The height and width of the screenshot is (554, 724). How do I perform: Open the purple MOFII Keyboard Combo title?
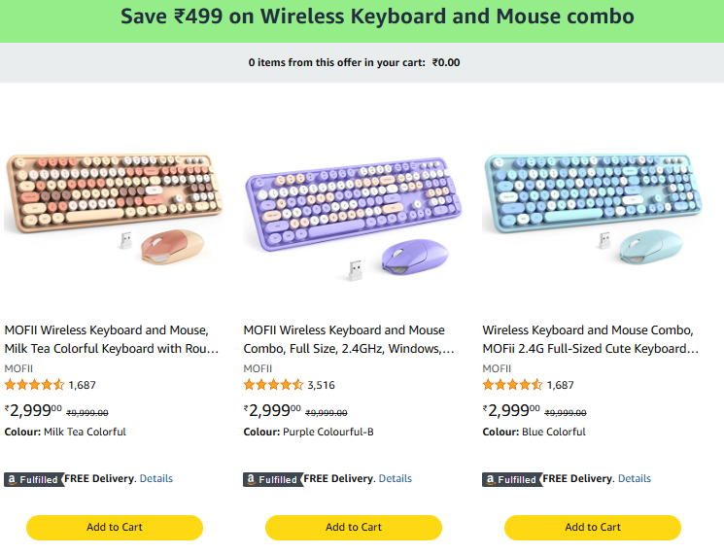(x=349, y=339)
